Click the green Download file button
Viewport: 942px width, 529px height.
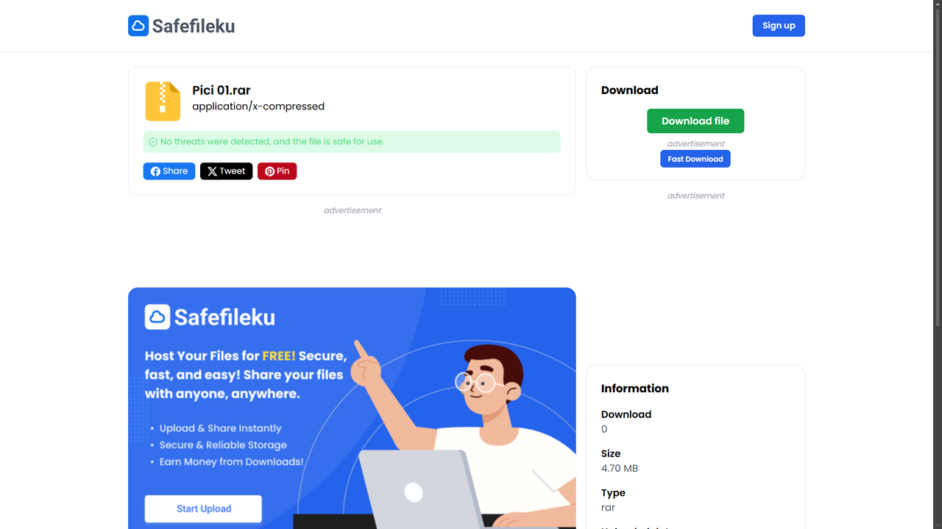[695, 121]
